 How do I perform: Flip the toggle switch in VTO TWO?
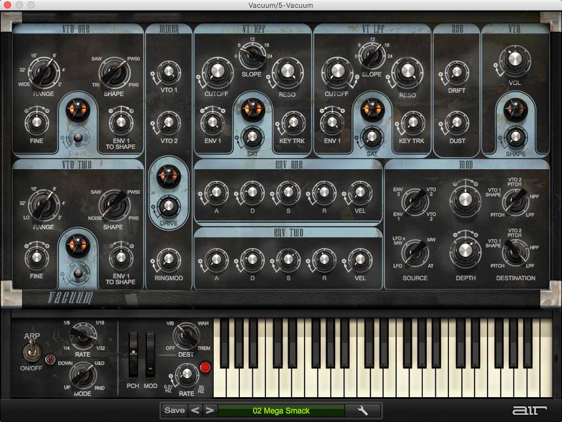pyautogui.click(x=78, y=272)
